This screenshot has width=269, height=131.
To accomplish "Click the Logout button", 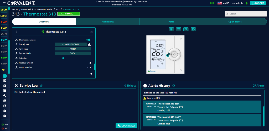I will coord(257,3).
